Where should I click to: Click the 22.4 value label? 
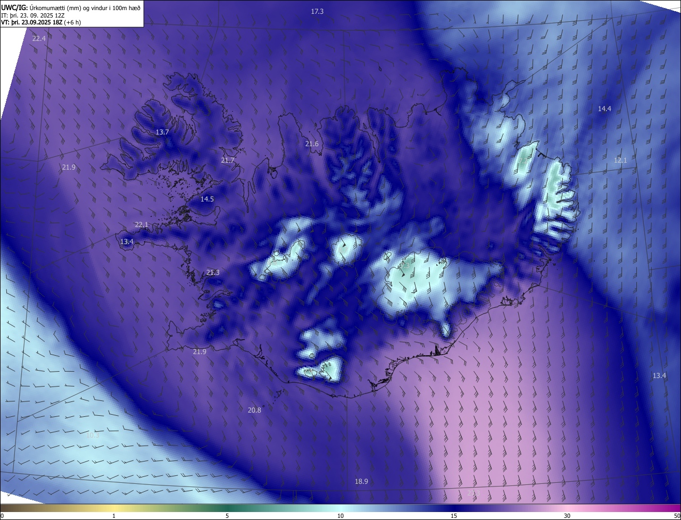[x=39, y=38]
